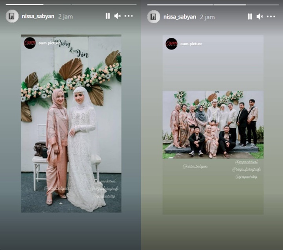Jump to first progress segment on left story
This screenshot has width=283, height=250.
pyautogui.click(x=38, y=4)
